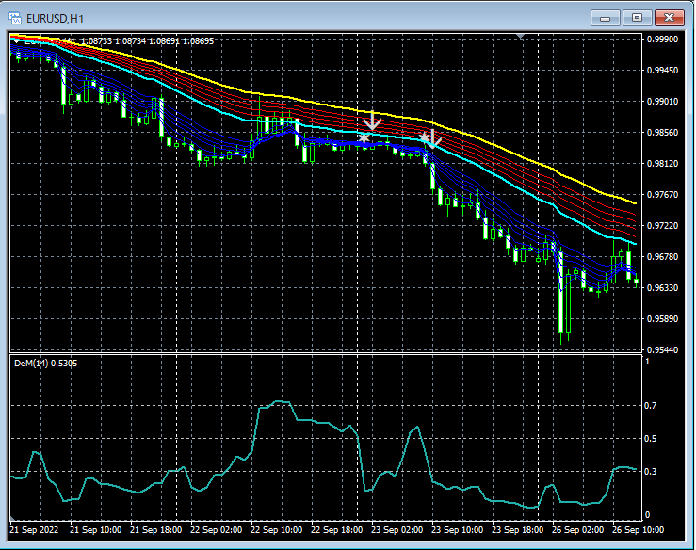Select the first down arrow signal
The image size is (696, 550).
pos(372,120)
